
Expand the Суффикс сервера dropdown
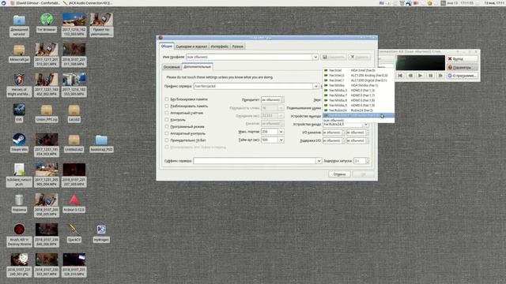pyautogui.click(x=319, y=161)
